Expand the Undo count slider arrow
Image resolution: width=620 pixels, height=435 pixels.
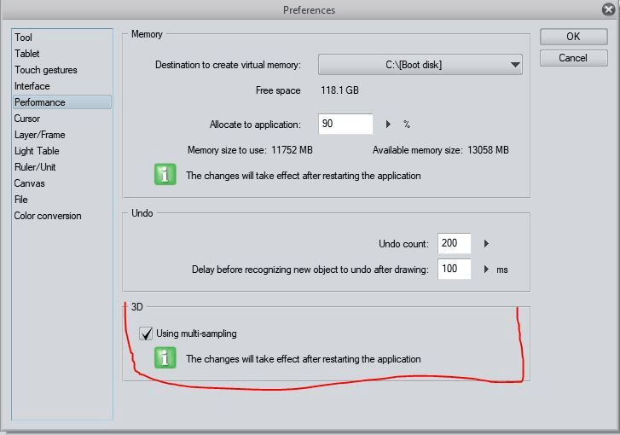(x=486, y=243)
